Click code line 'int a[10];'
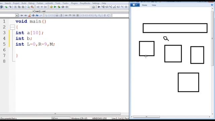 (30, 33)
